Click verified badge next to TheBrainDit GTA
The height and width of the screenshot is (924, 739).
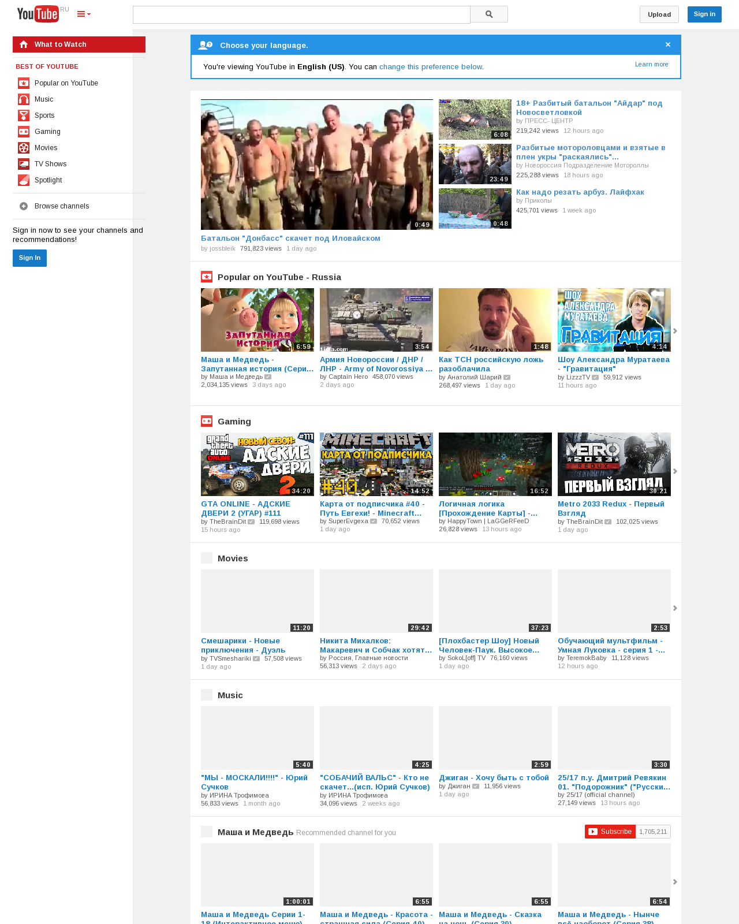click(251, 521)
